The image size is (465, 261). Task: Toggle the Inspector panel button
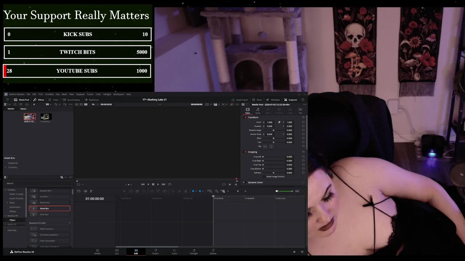(x=291, y=100)
